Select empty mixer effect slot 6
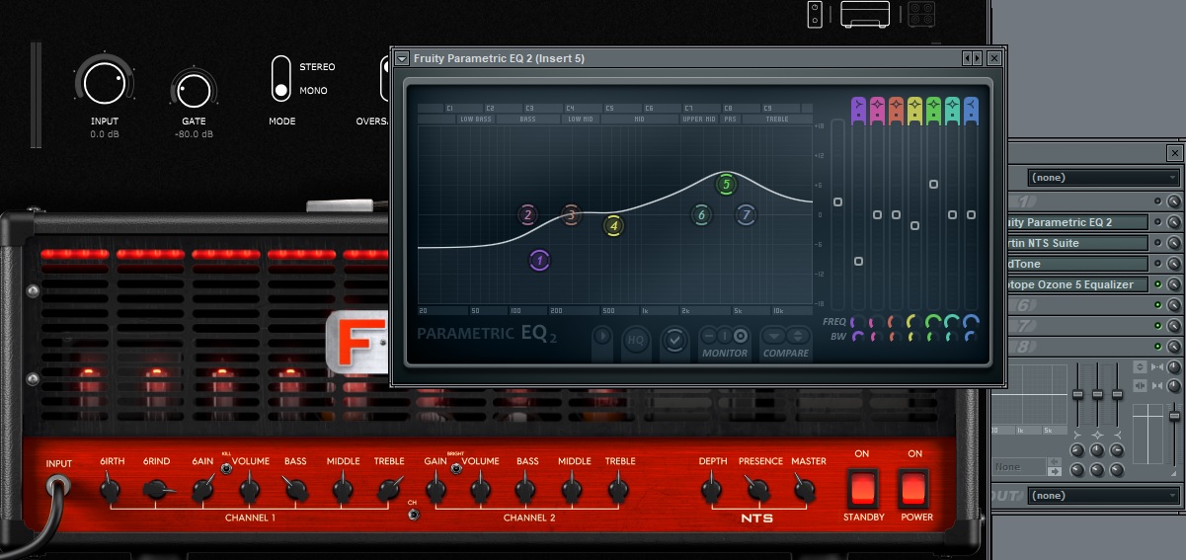 [x=1076, y=305]
